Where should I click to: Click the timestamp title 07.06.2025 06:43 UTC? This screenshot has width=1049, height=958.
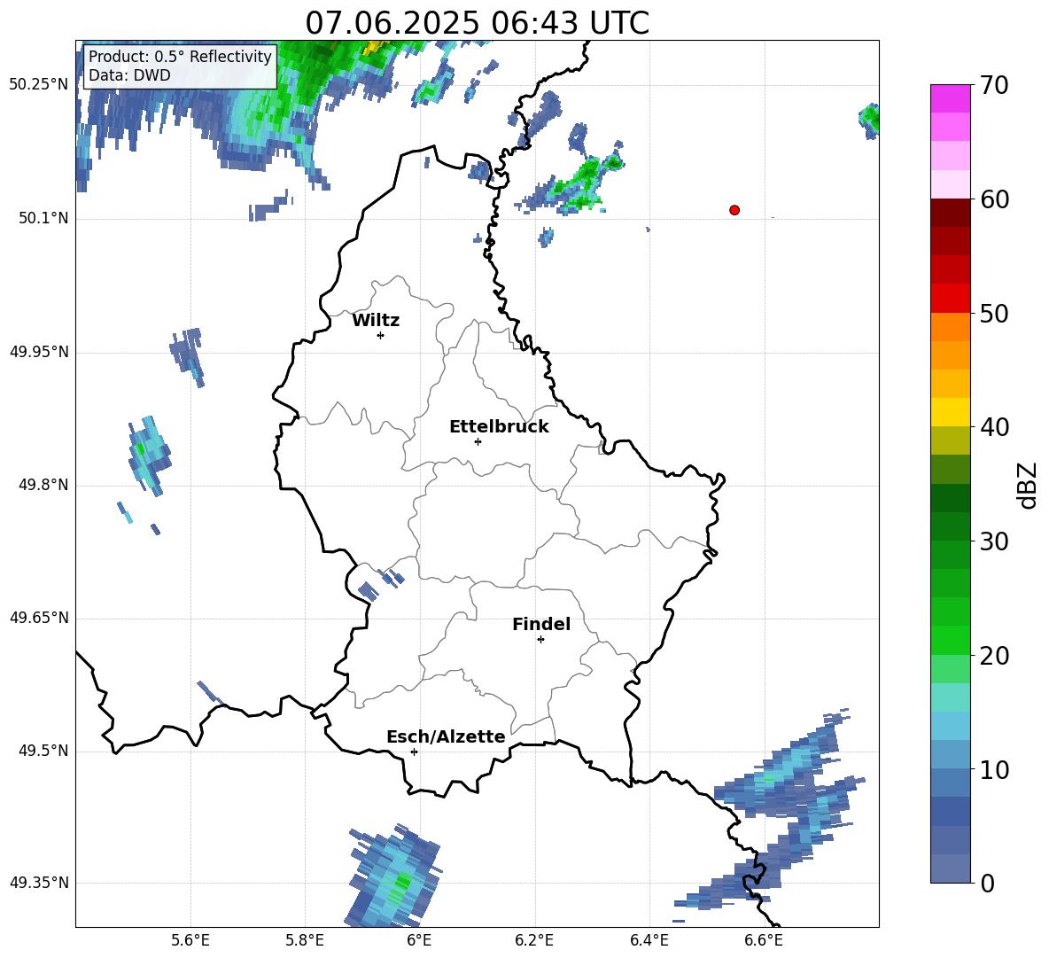pyautogui.click(x=477, y=23)
